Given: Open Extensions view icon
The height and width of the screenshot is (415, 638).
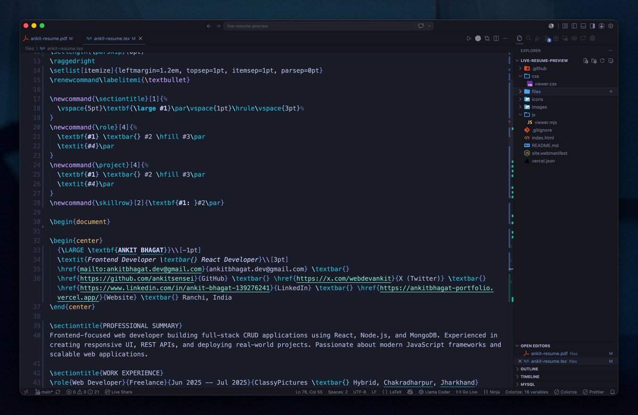Looking at the screenshot, I should [x=556, y=38].
